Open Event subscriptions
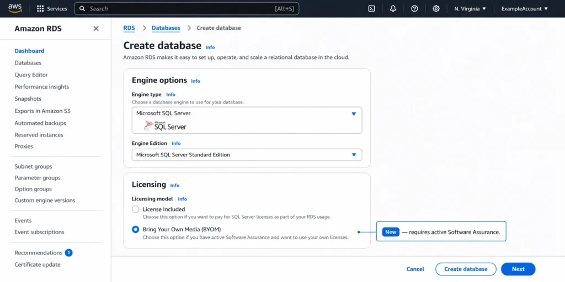Screen dimensions: 565x282 (40, 232)
